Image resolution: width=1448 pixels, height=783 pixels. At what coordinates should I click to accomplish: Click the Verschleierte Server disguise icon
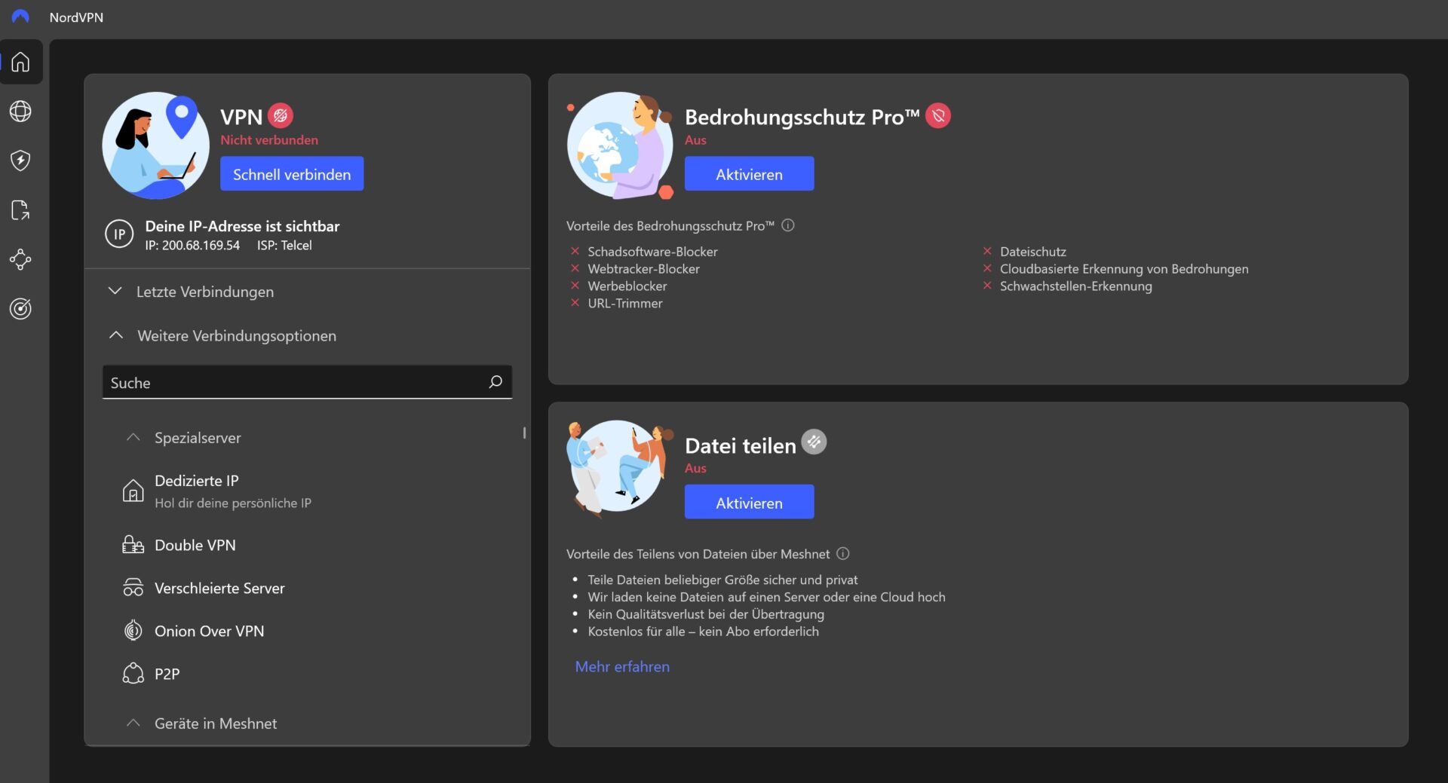pos(133,588)
